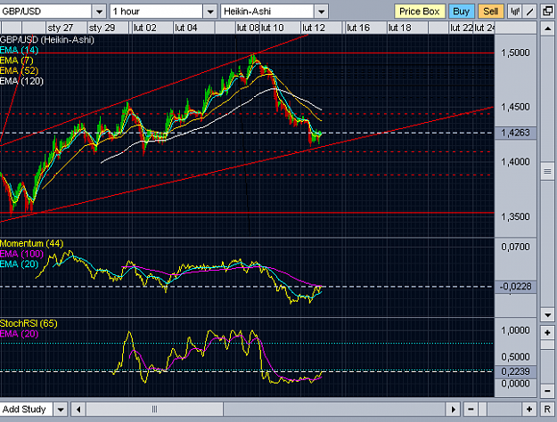Click the EMA (7) legend label
This screenshot has width=557, height=422.
click(x=16, y=61)
